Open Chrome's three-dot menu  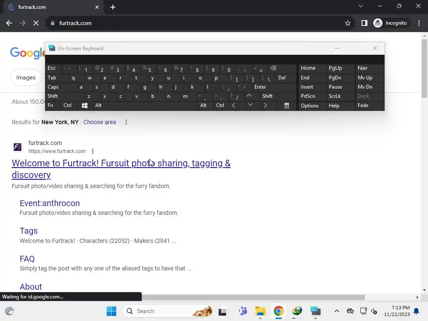(419, 23)
